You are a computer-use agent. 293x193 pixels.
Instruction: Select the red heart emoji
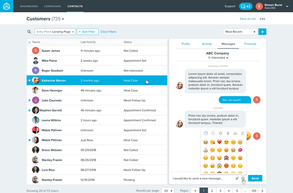pyautogui.click(x=219, y=142)
